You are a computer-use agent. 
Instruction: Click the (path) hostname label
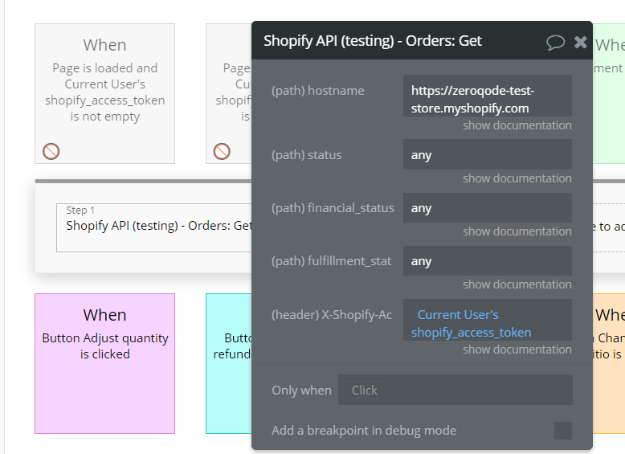coord(317,91)
